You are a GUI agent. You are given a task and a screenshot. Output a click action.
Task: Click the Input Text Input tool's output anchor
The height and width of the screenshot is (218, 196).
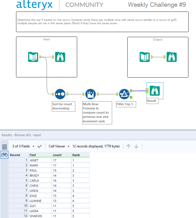click(40, 57)
